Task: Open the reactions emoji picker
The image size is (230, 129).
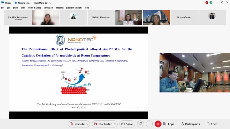Action: [x=141, y=124]
